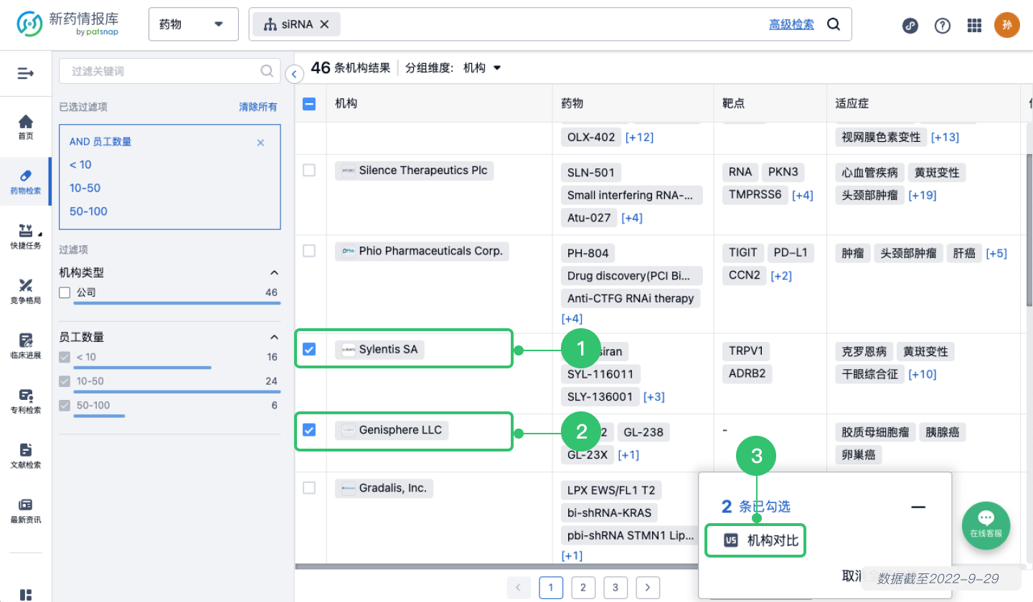The image size is (1033, 602).
Task: Click the vertical table scrollbar
Action: pos(1029,229)
